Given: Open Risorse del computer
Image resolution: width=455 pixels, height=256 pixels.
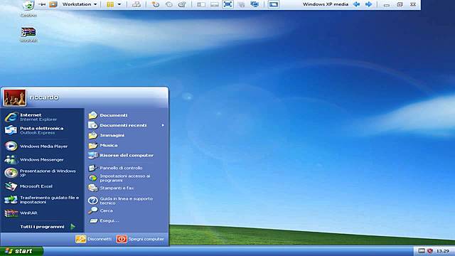Looking at the screenshot, I should [x=127, y=155].
